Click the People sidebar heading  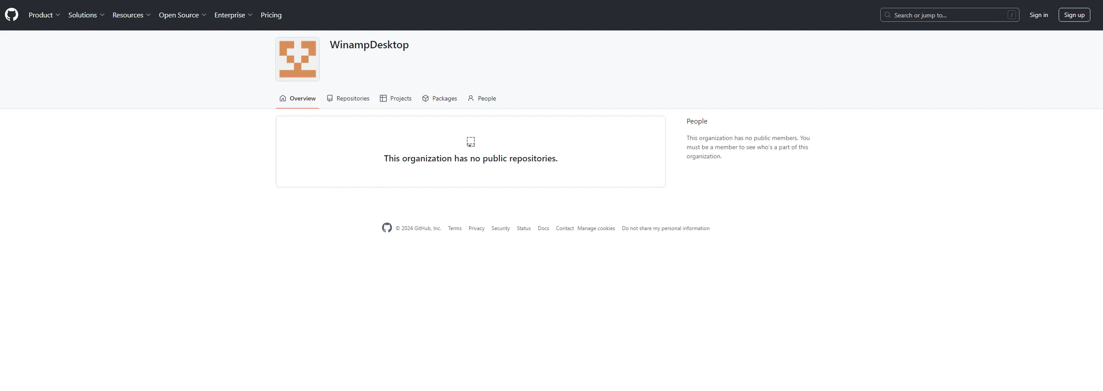coord(697,121)
